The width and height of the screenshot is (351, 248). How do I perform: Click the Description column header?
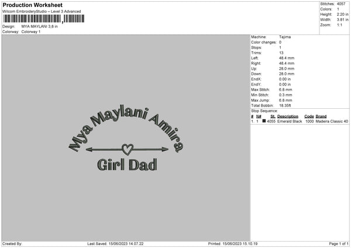coord(288,116)
